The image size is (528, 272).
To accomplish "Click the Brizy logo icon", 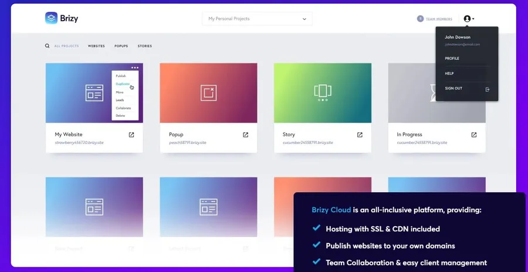I will [x=51, y=18].
